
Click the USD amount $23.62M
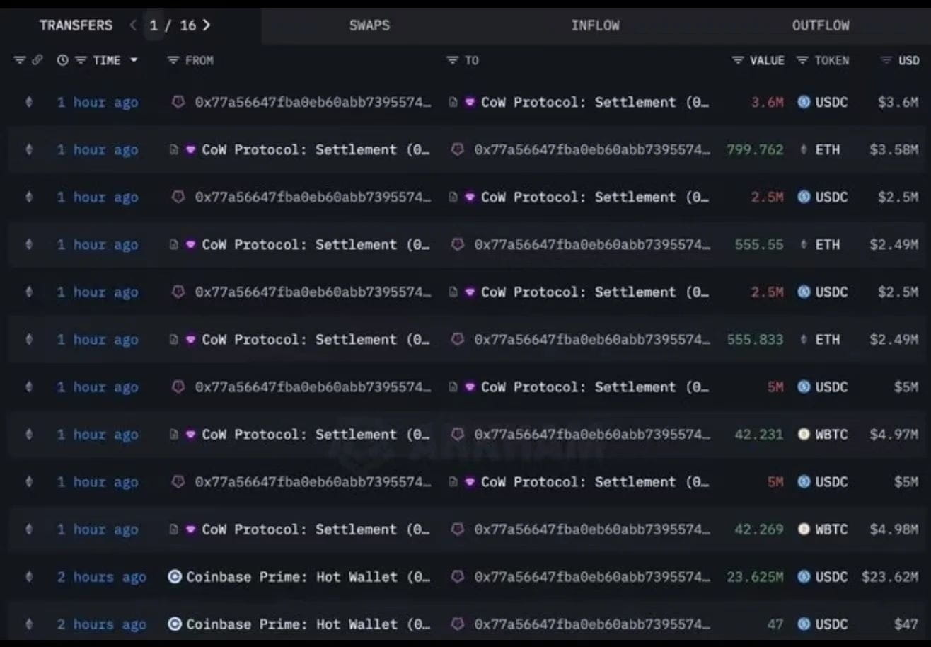click(890, 577)
